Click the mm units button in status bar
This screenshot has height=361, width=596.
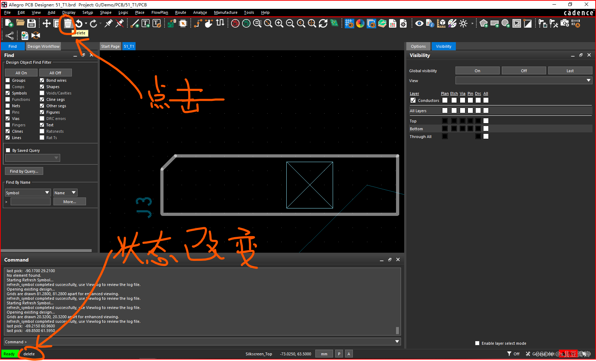(324, 354)
